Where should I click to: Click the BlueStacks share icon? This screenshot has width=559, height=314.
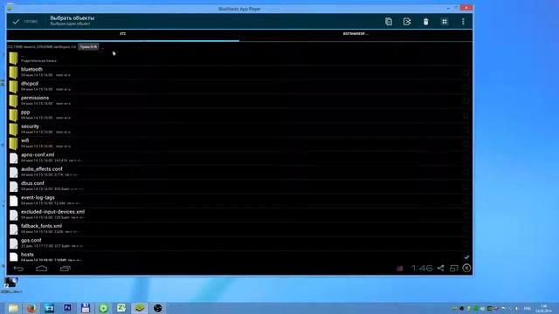pos(440,268)
